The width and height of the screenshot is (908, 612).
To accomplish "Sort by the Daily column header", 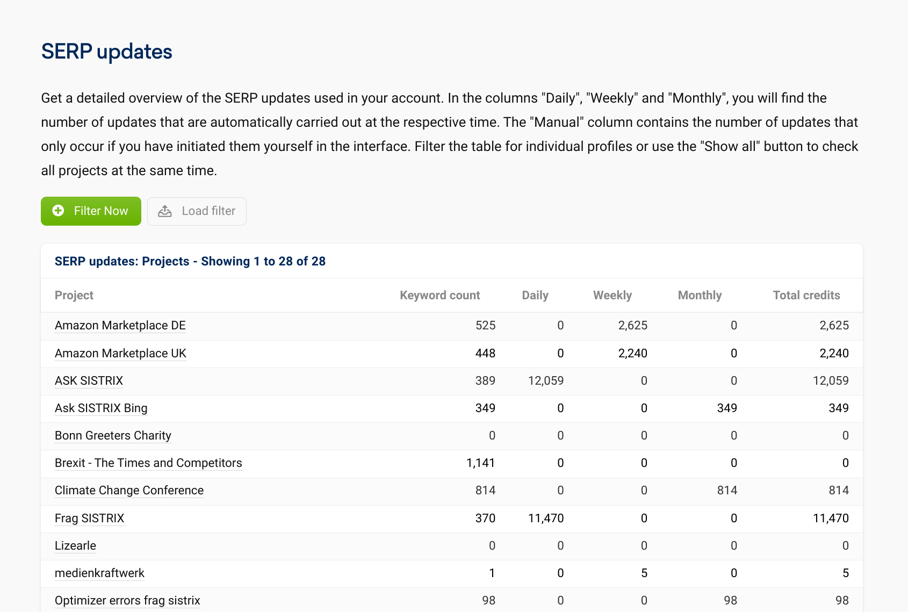I will 535,296.
